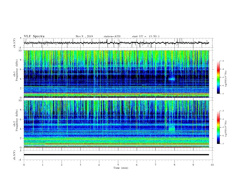
Task: Click the "-7" tick on the lower colorbar
Action: [222, 144]
